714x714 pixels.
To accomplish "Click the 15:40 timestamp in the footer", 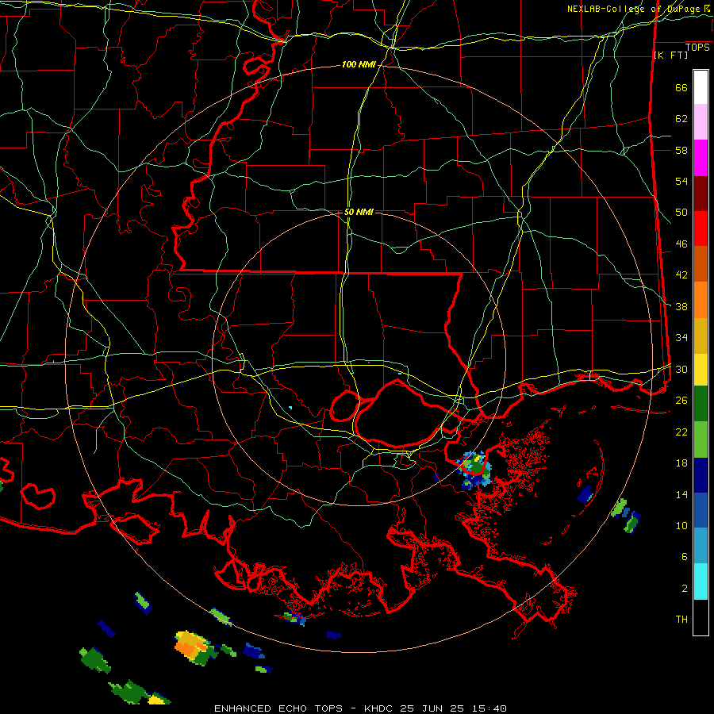I will pyautogui.click(x=489, y=708).
